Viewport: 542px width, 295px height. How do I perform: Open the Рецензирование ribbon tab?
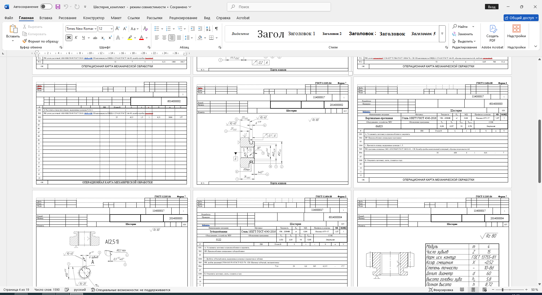183,18
